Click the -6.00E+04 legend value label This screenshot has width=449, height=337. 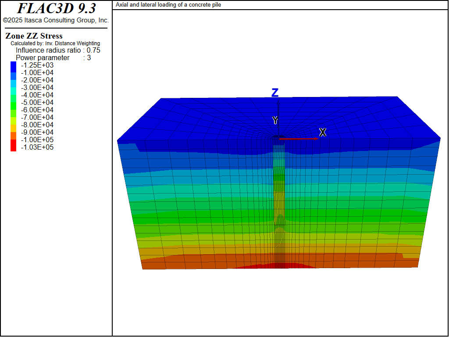[37, 110]
